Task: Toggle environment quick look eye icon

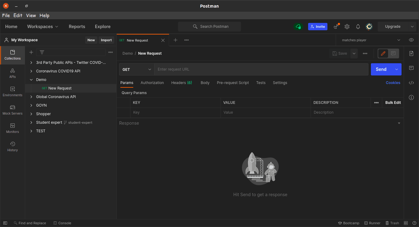Action: click(x=411, y=40)
